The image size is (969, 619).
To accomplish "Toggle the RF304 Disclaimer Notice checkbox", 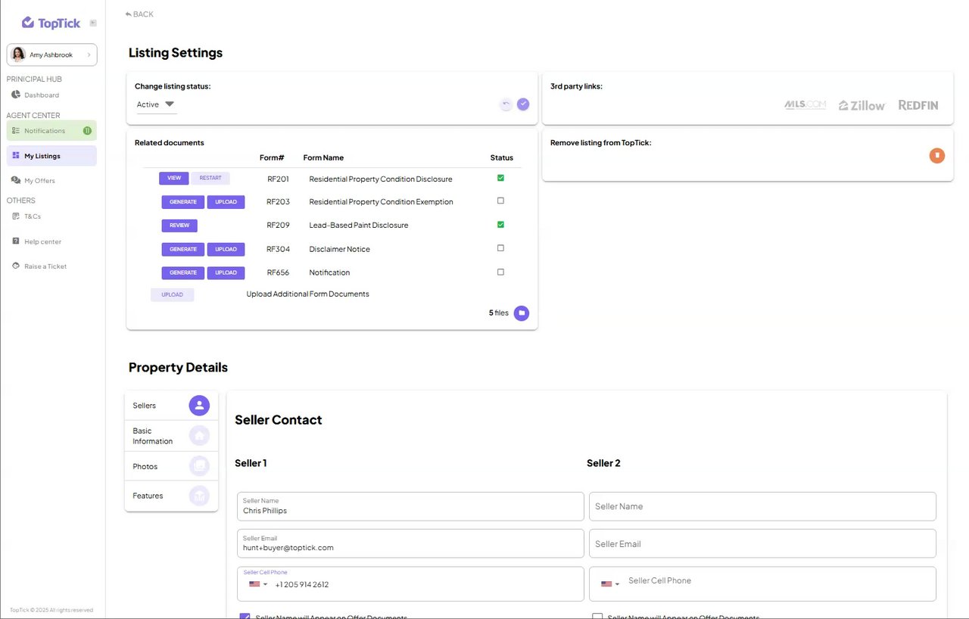I will pos(500,248).
